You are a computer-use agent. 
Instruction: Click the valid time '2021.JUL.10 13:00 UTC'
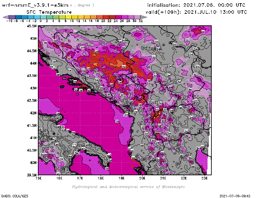(x=216, y=12)
